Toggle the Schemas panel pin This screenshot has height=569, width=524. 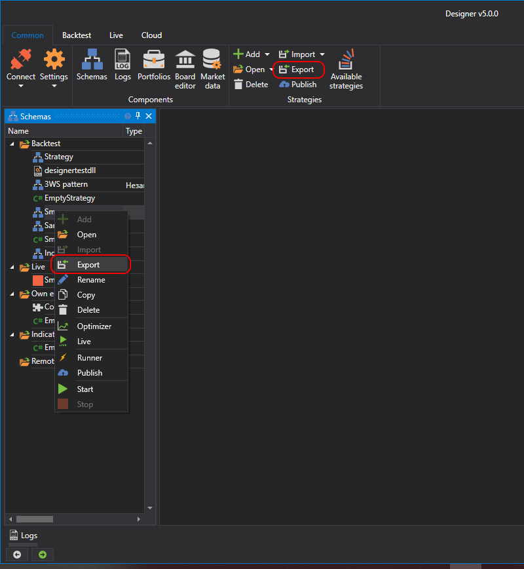pos(138,116)
